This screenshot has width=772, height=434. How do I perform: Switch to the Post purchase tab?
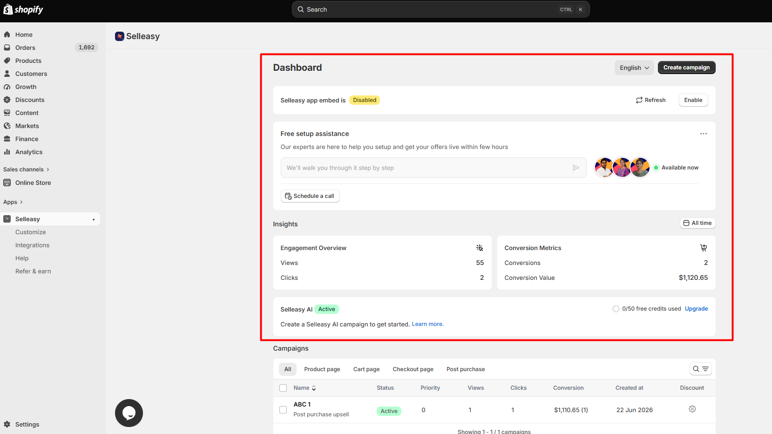point(466,369)
